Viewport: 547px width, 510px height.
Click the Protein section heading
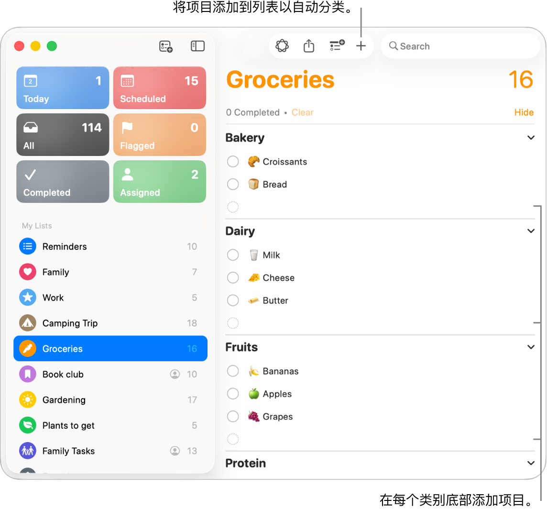(x=246, y=463)
